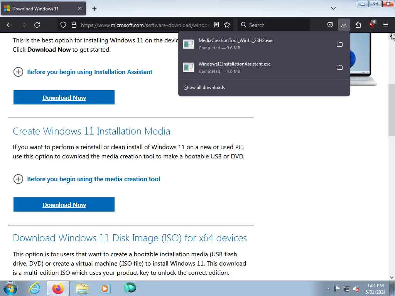Reload the current page

[x=37, y=25]
